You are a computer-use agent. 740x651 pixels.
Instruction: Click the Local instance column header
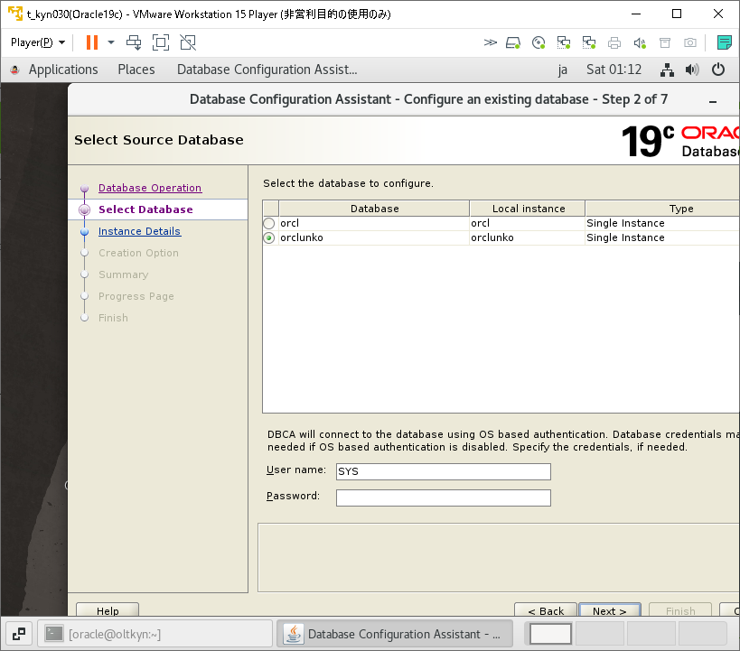click(528, 209)
